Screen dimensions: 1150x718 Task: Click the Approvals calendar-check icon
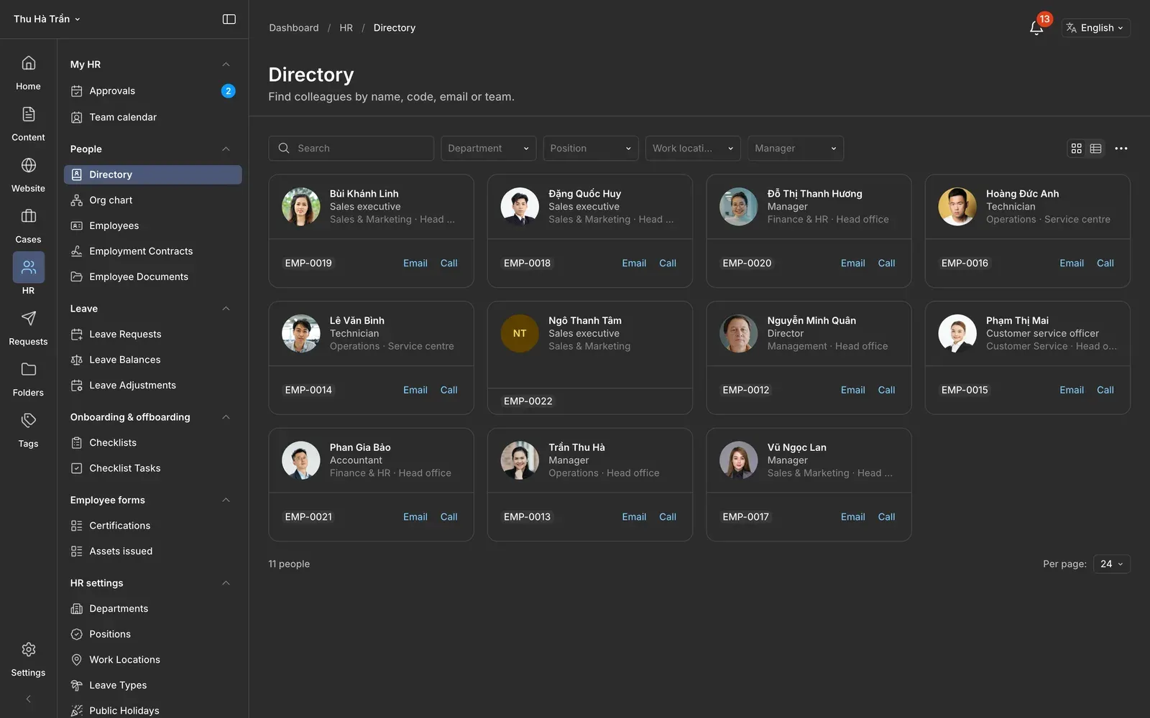click(x=77, y=91)
